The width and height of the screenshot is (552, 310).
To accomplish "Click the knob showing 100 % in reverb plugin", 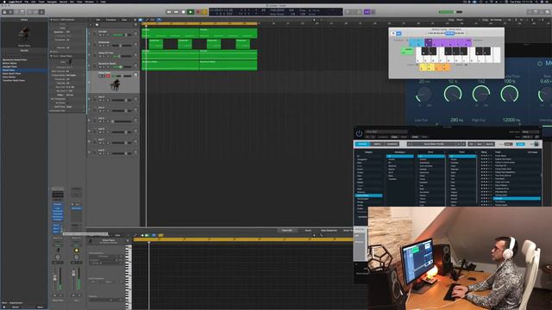I will pyautogui.click(x=509, y=94).
